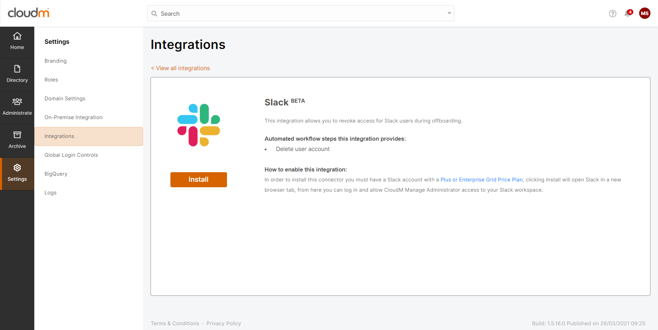Open the Directory section
Screen dimensions: 658x330
point(17,74)
